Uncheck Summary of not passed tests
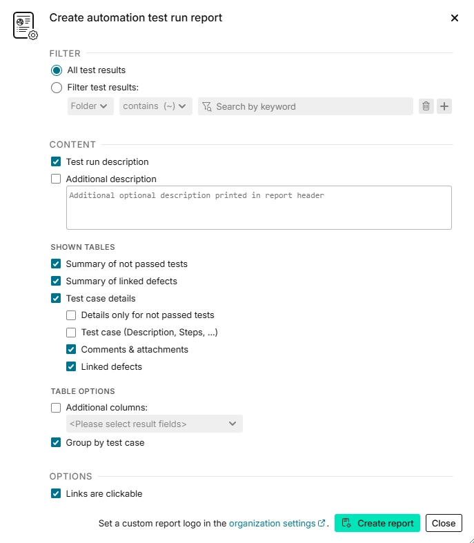This screenshot has height=543, width=474. point(56,264)
